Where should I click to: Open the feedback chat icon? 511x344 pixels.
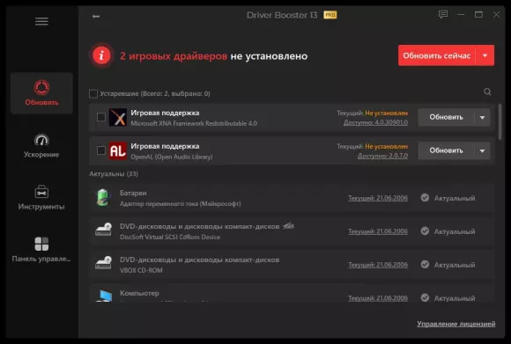click(443, 14)
